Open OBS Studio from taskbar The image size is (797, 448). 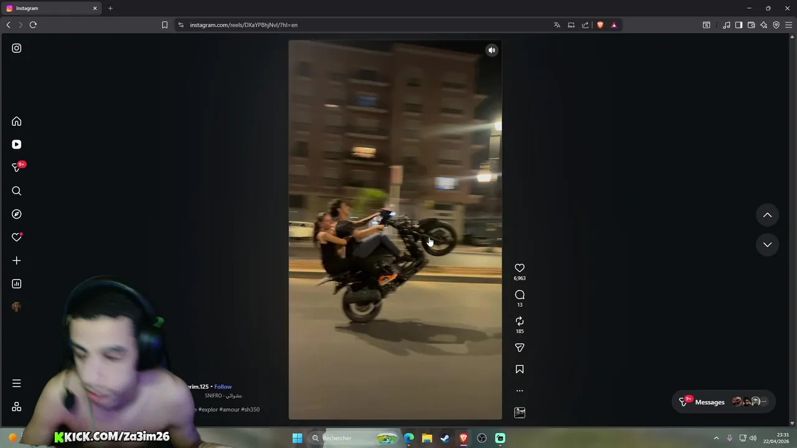click(x=482, y=438)
